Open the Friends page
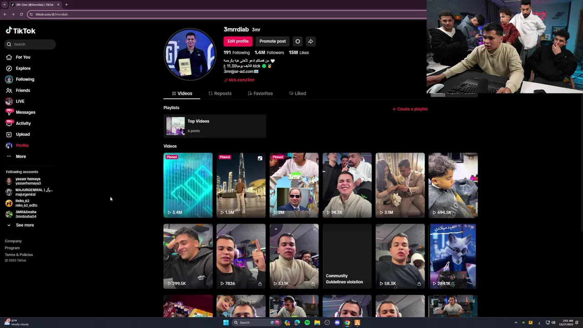Screen dimensions: 583x328 (18, 90)
